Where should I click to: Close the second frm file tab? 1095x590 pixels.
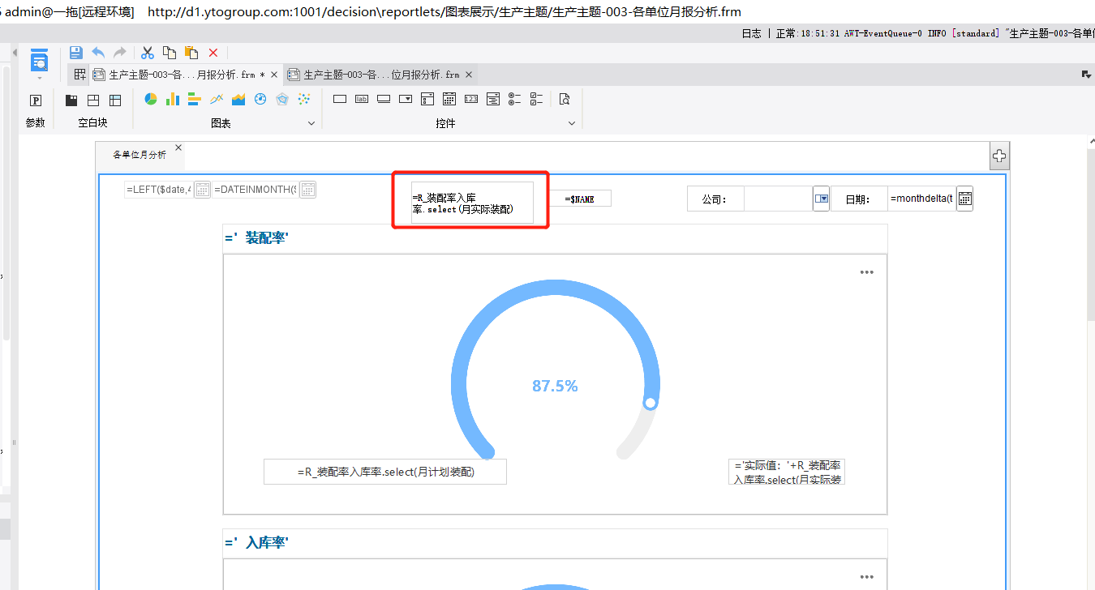[469, 75]
